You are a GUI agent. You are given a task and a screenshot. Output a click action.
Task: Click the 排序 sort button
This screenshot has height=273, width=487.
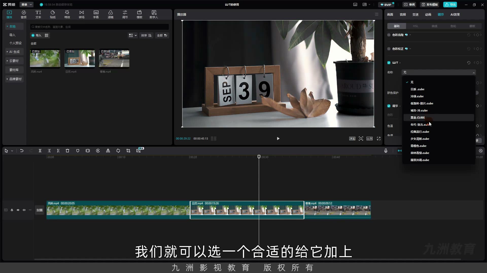(146, 35)
